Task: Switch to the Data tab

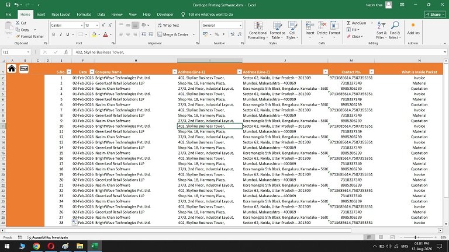Action: point(101,14)
